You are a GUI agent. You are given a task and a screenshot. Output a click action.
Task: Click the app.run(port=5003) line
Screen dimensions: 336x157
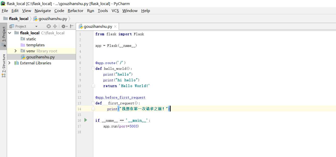click(121, 126)
